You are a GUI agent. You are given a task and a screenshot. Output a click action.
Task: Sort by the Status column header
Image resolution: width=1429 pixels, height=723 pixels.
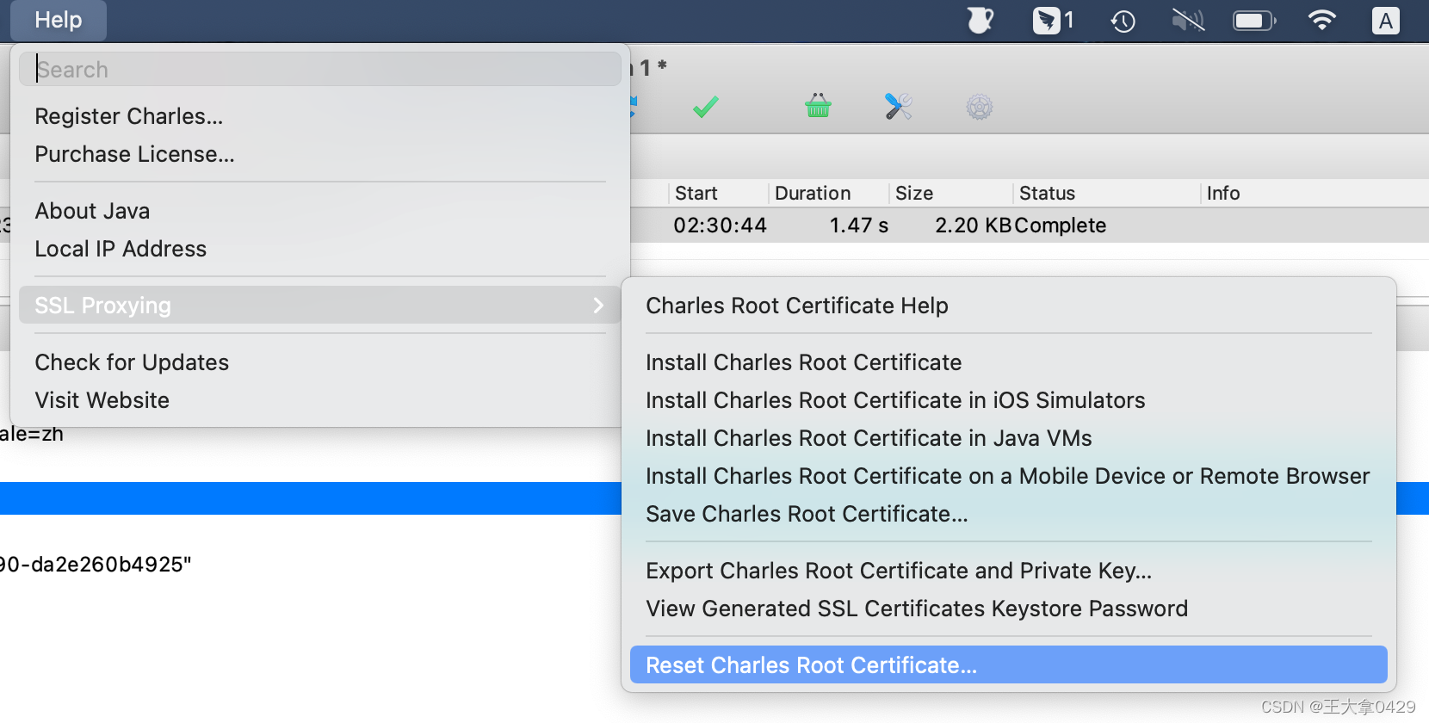click(x=1106, y=193)
